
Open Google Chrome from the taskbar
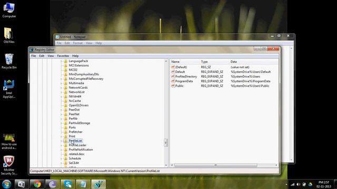37,184
